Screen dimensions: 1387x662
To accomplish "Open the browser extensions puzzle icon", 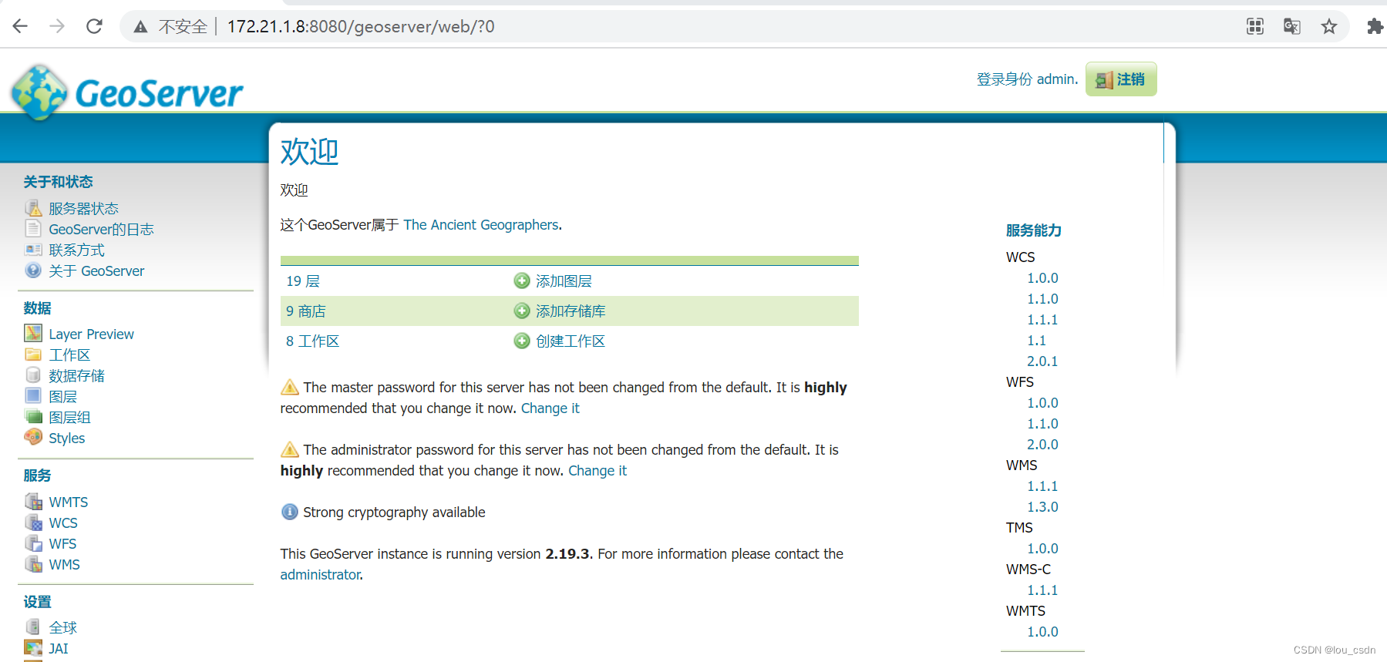I will point(1375,26).
